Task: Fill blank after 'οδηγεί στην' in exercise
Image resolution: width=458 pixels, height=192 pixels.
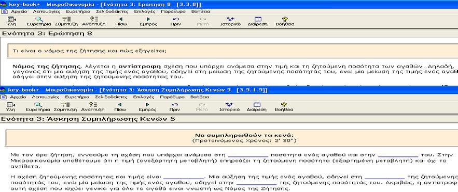Action: [256, 183]
